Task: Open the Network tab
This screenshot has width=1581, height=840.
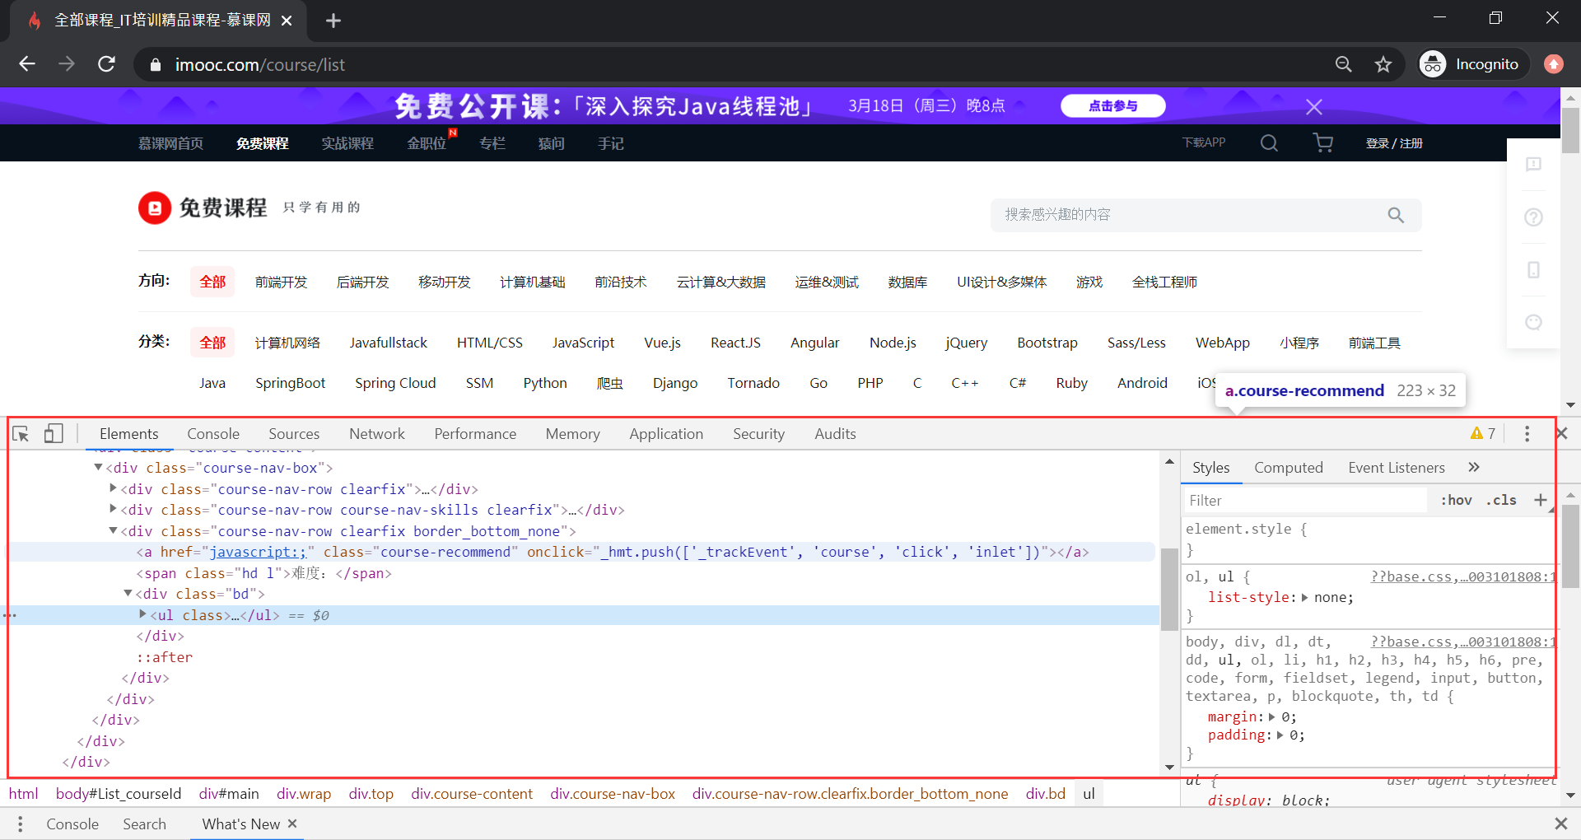Action: pyautogui.click(x=377, y=434)
